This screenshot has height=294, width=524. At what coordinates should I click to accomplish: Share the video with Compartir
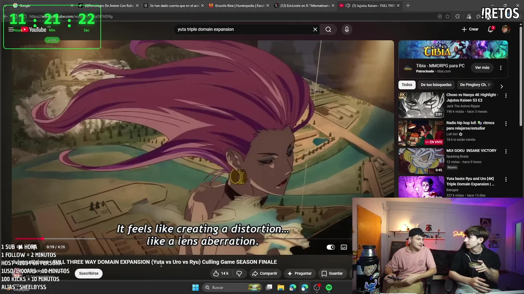pyautogui.click(x=265, y=274)
